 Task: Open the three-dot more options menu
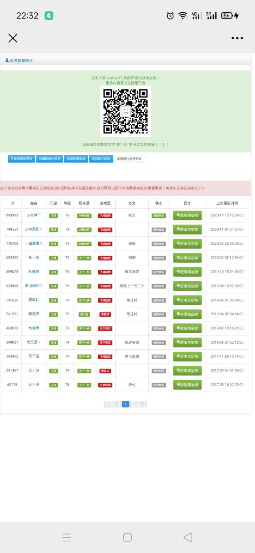(237, 38)
